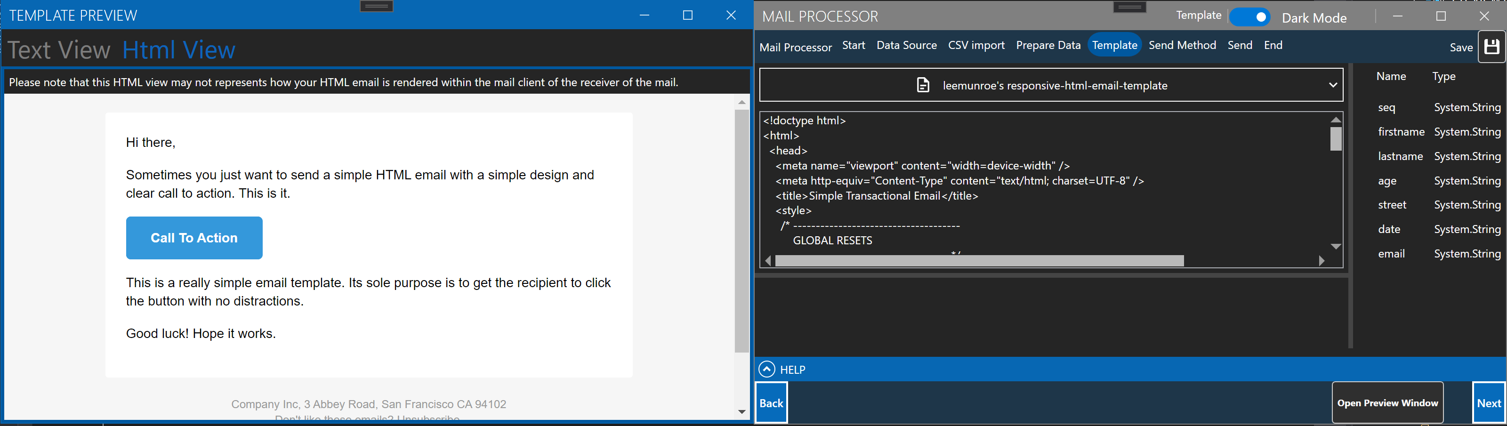Click the Open Preview Window button
1507x426 pixels.
(1388, 402)
